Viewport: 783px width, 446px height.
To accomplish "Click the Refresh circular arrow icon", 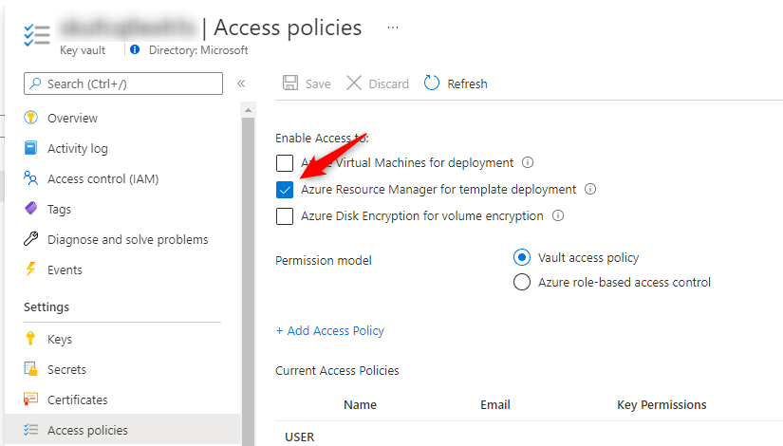I will [432, 83].
